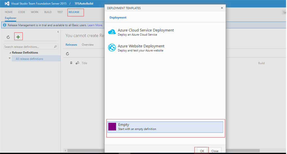Open the Overview tab
Screen dimensions: 287x154
88,45
